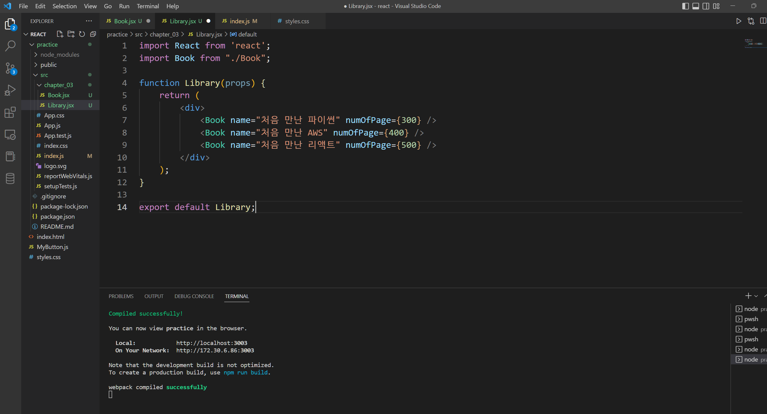Screen dimensions: 767x414
Task: Open the OUTPUT panel tab
Action: click(x=154, y=296)
